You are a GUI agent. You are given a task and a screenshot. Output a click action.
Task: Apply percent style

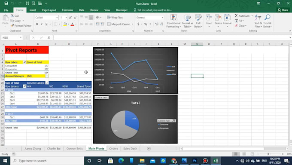146,24
